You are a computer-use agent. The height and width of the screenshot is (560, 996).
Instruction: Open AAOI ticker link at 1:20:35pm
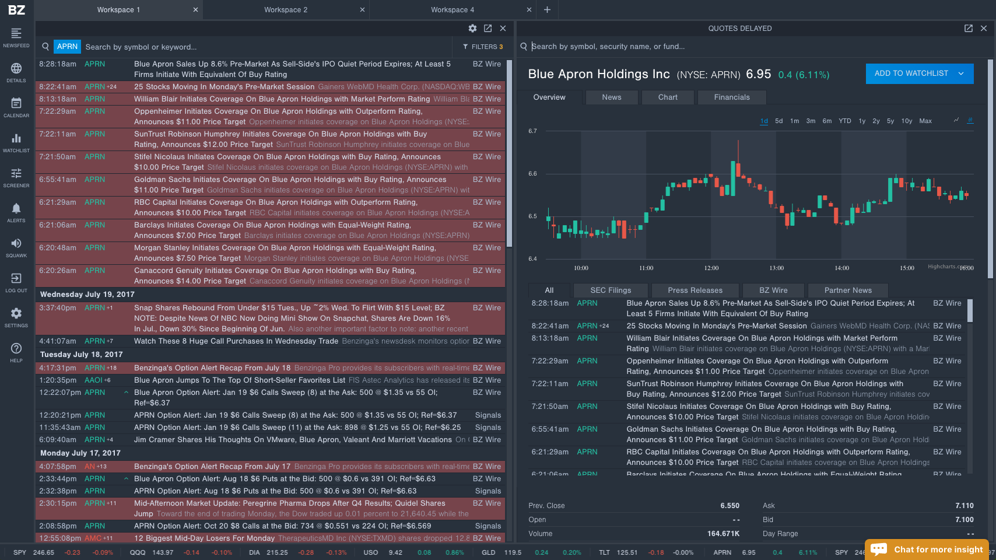coord(93,380)
